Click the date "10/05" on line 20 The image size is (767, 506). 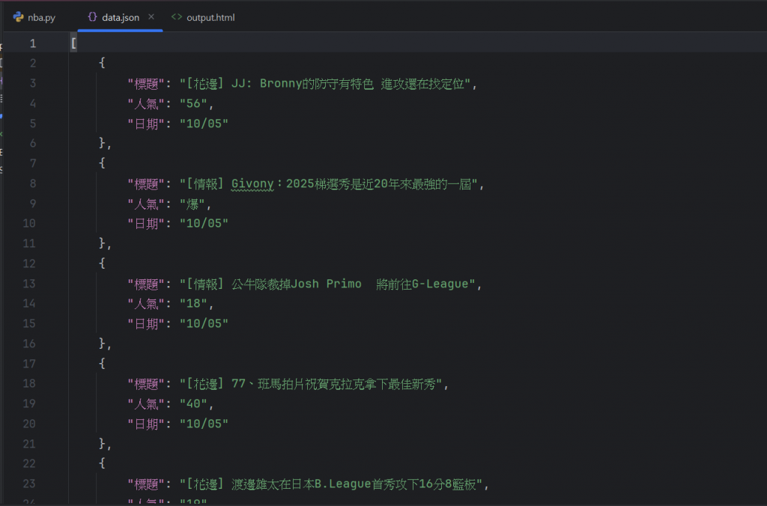204,424
